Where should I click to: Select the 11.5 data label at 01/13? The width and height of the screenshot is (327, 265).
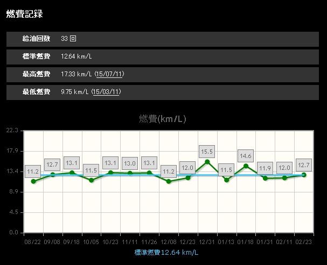[x=226, y=170]
